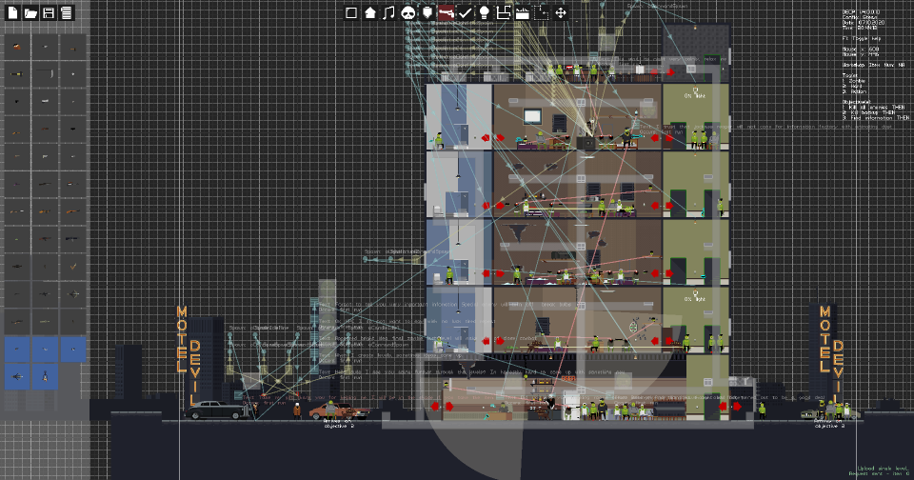Screen dimensions: 914x480
Task: Pick the scythe weapon in the palette
Action: coord(45,74)
